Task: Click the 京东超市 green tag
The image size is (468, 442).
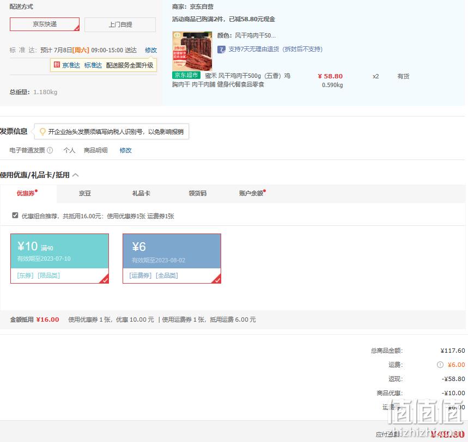Action: coord(186,75)
